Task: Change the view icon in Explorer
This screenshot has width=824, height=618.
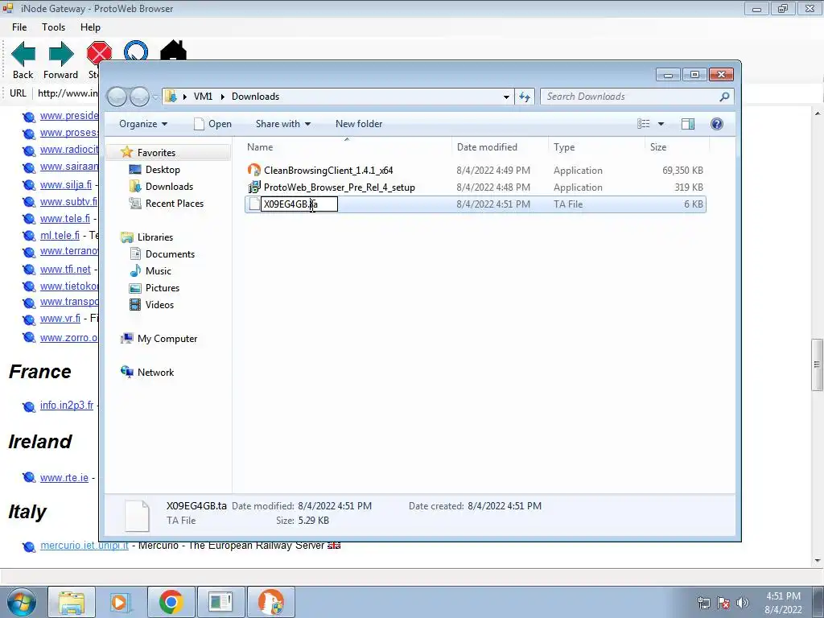Action: [644, 124]
